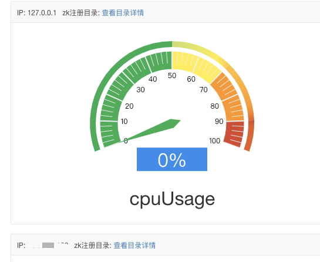
Task: Open 查看目录详情 link for IP 127.0.0.1
Action: [x=123, y=13]
